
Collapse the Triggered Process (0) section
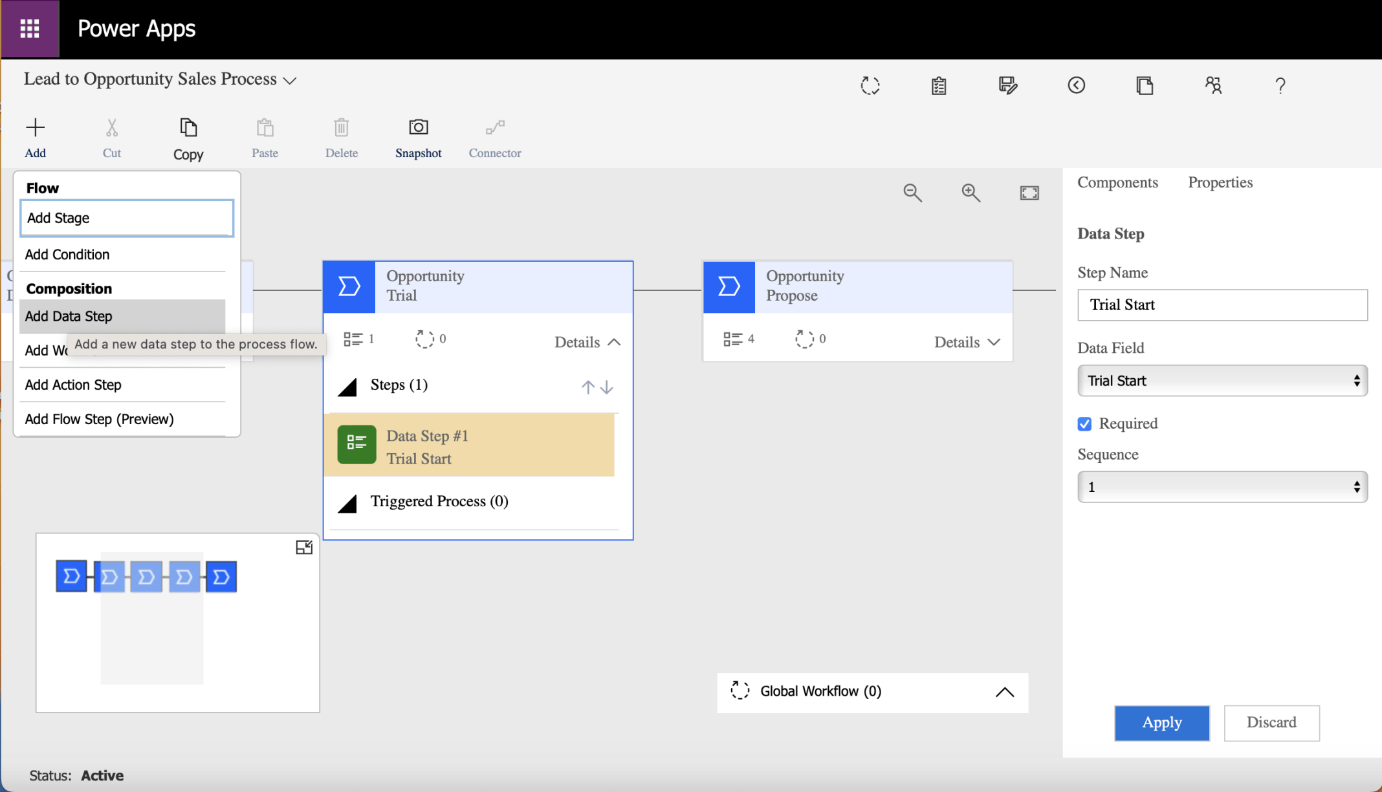coord(347,504)
